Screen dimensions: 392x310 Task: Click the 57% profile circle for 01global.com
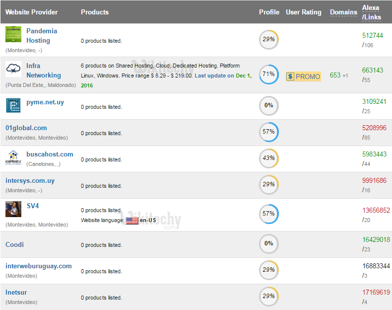coord(268,132)
